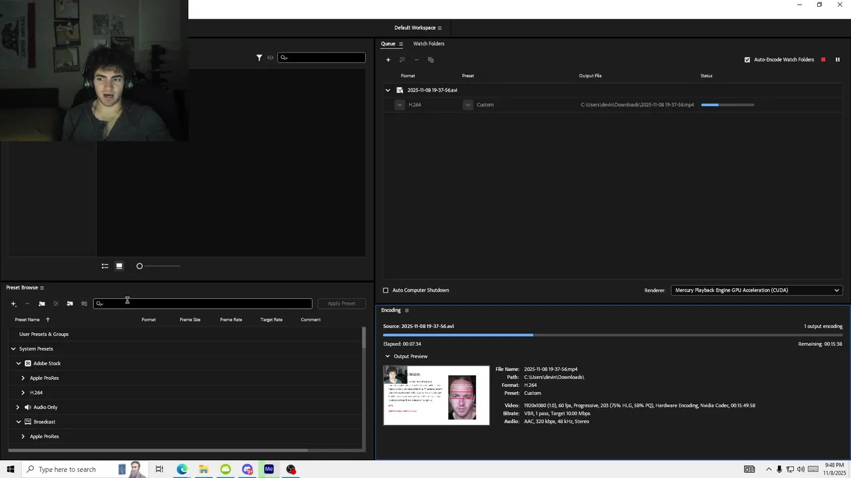851x478 pixels.
Task: Create a new preset group folder
Action: coord(42,303)
